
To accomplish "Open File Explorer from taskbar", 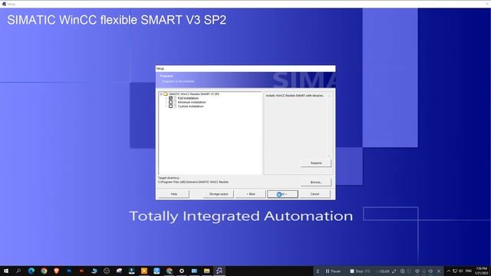I will point(206,271).
